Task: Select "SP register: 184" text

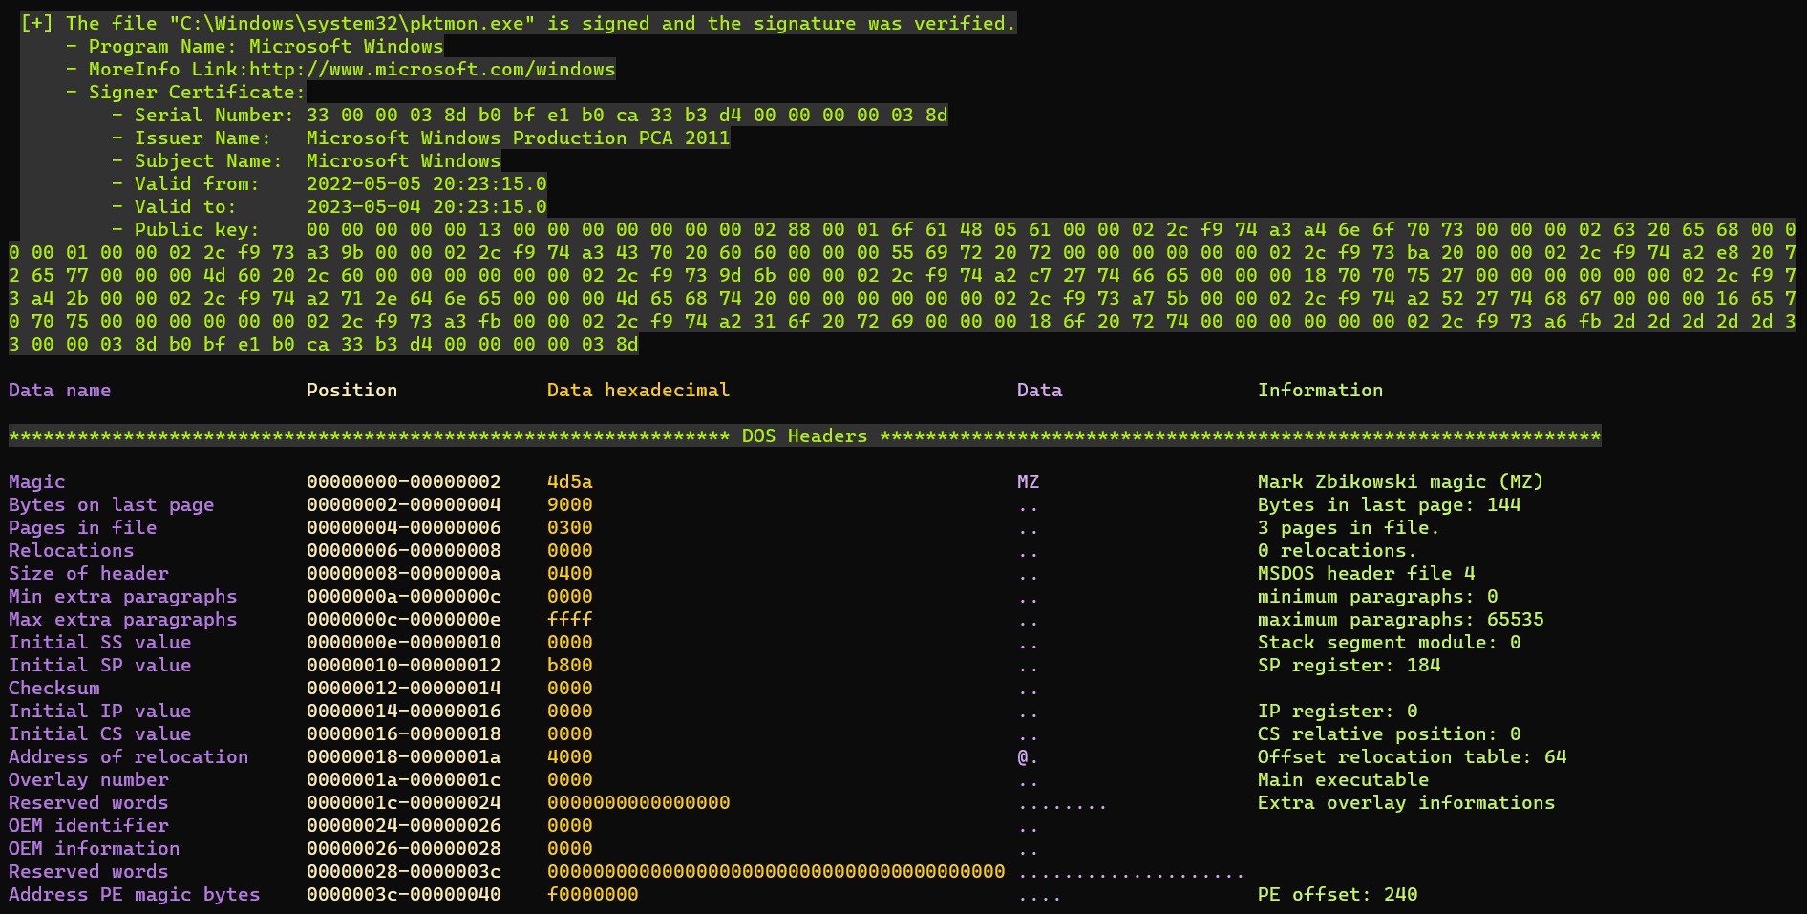Action: click(1350, 666)
